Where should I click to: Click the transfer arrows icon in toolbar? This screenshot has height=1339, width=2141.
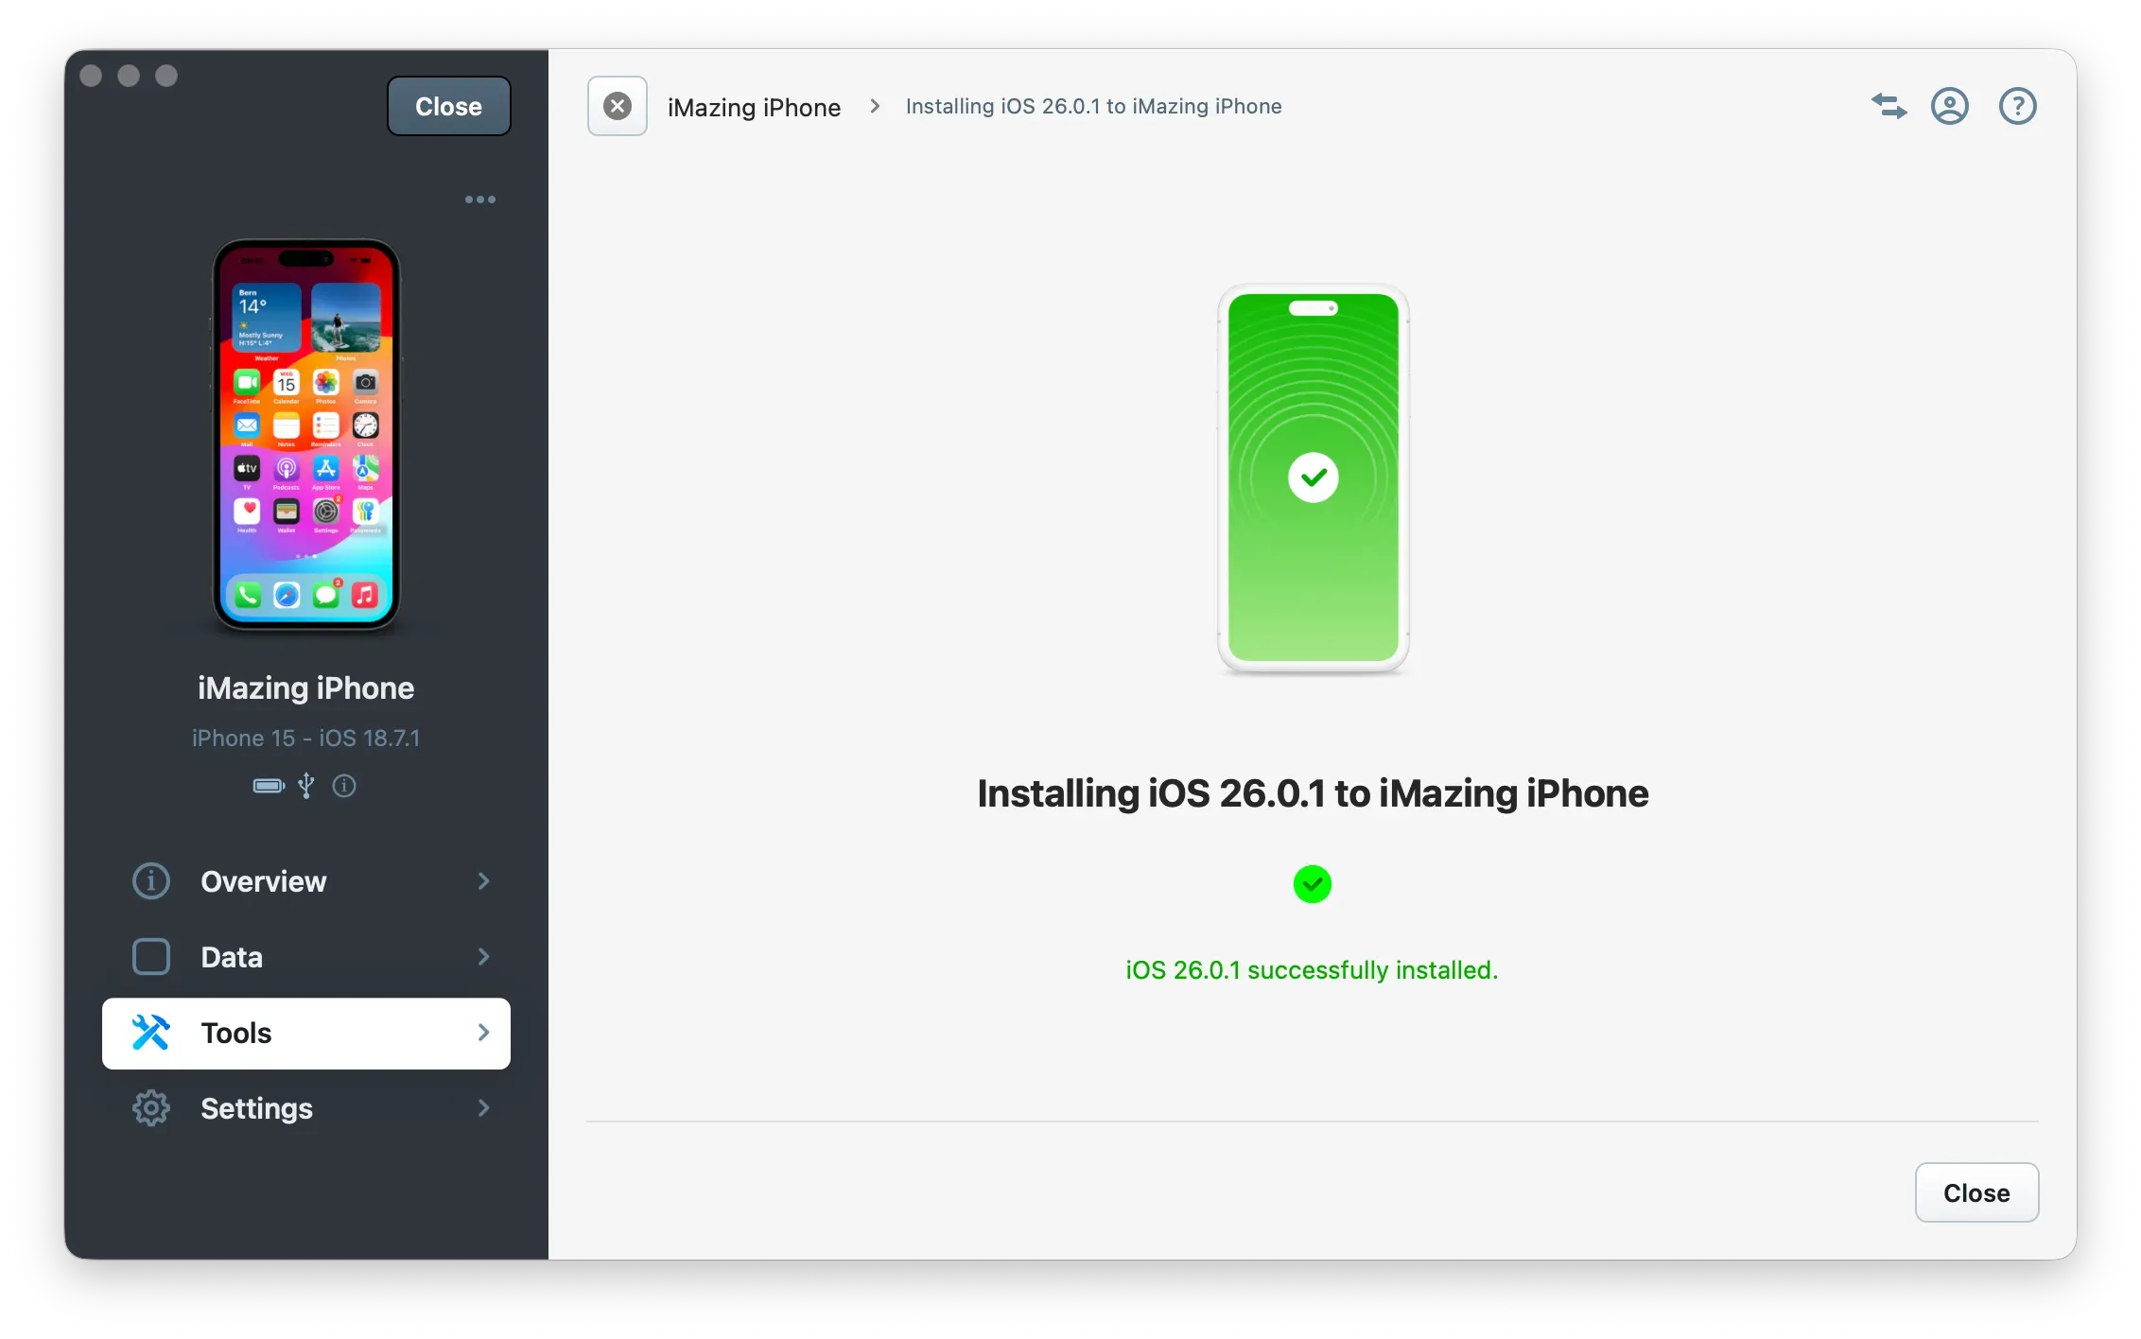click(x=1888, y=106)
